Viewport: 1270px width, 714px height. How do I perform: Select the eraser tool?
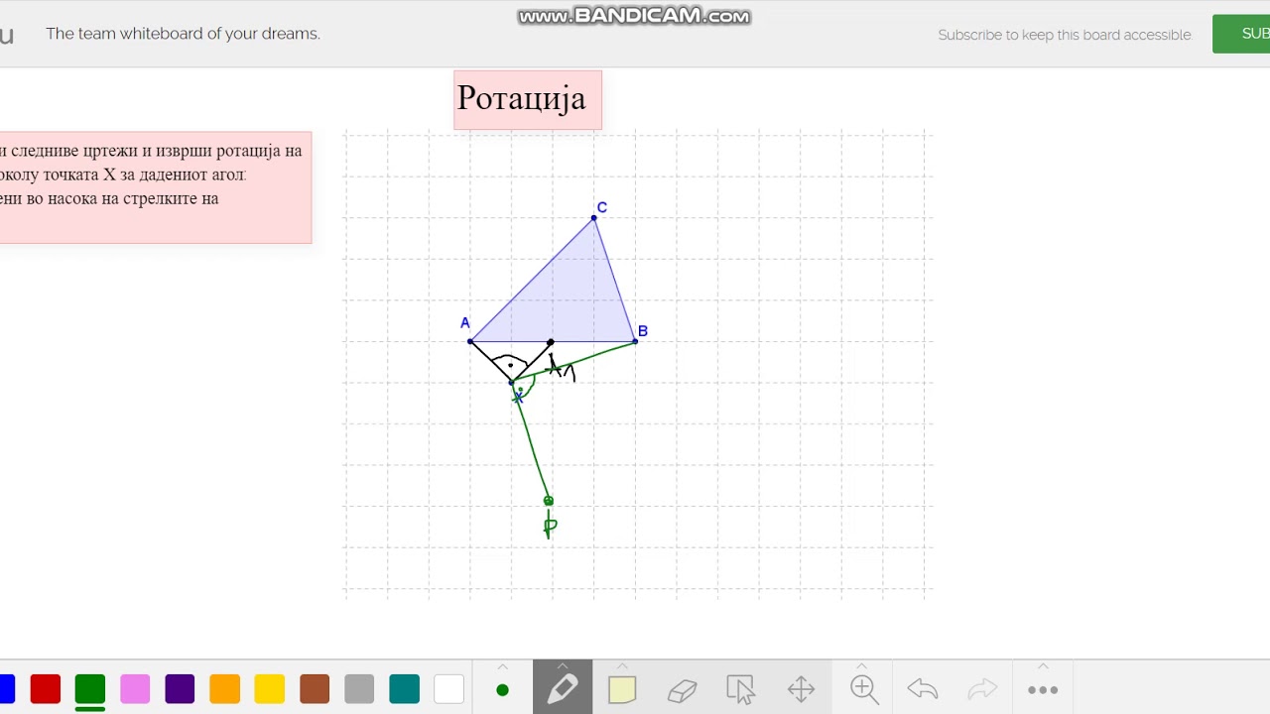click(x=683, y=690)
